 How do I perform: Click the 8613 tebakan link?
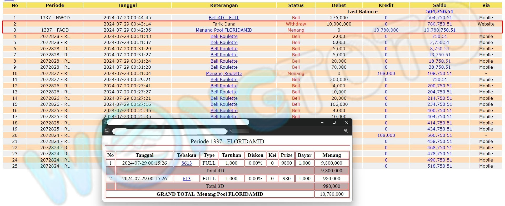point(187,163)
